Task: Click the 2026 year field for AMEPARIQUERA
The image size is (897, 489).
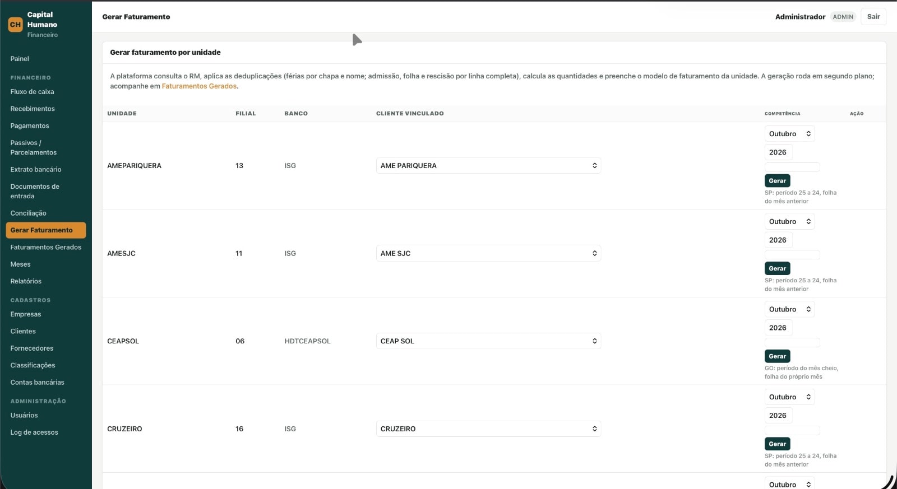Action: point(778,152)
